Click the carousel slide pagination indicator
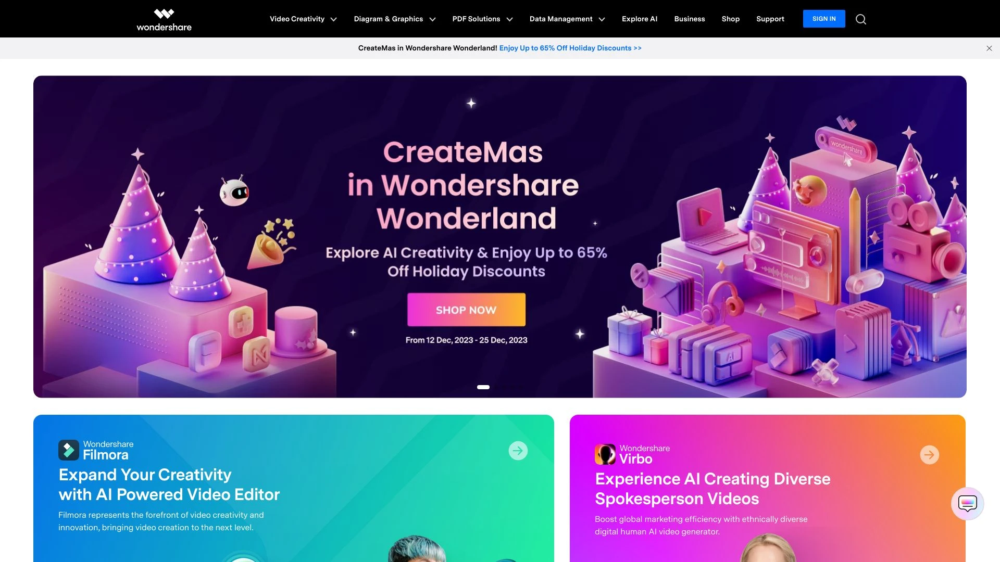 (483, 386)
